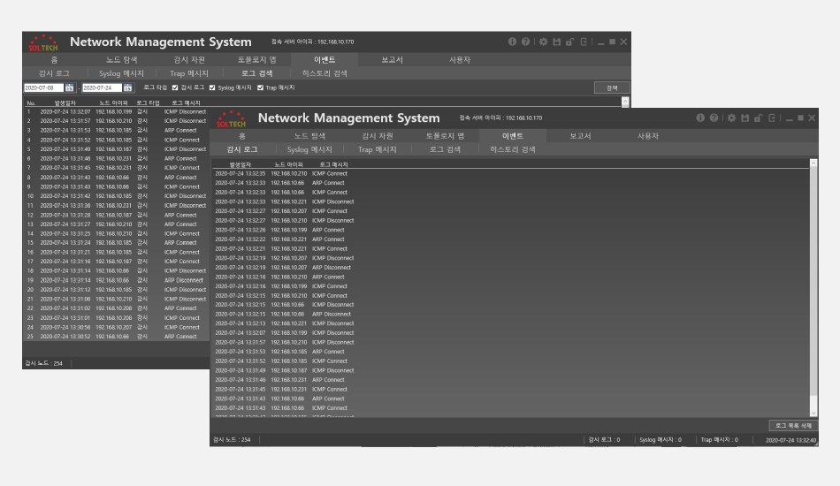This screenshot has height=486, width=840.
Task: Click the save disk icon in front window
Action: click(745, 118)
